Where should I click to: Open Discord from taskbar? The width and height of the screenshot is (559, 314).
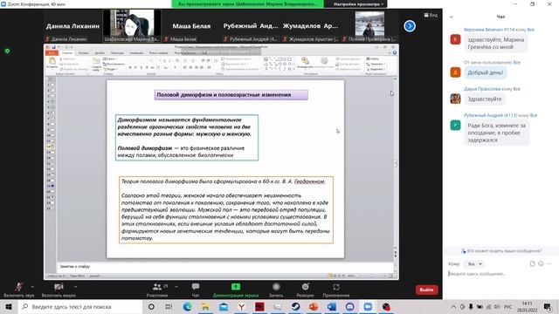coord(349,306)
